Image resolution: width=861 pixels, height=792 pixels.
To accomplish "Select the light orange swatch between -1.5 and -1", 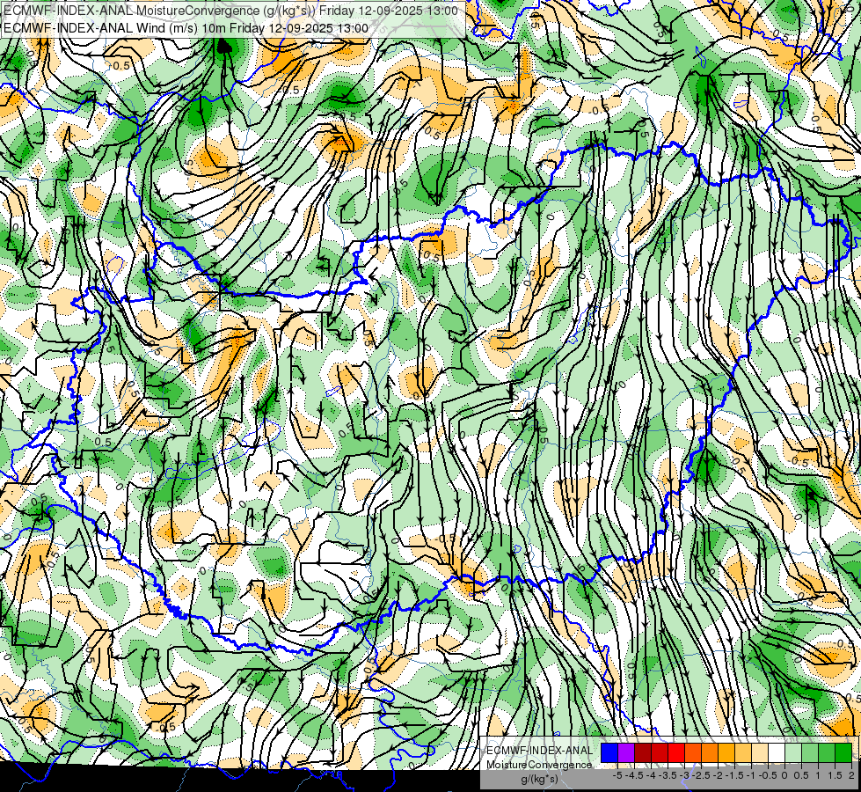I will [743, 753].
